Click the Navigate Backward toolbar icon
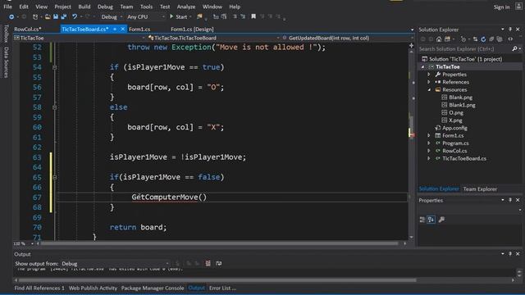The image size is (525, 295). [11, 16]
